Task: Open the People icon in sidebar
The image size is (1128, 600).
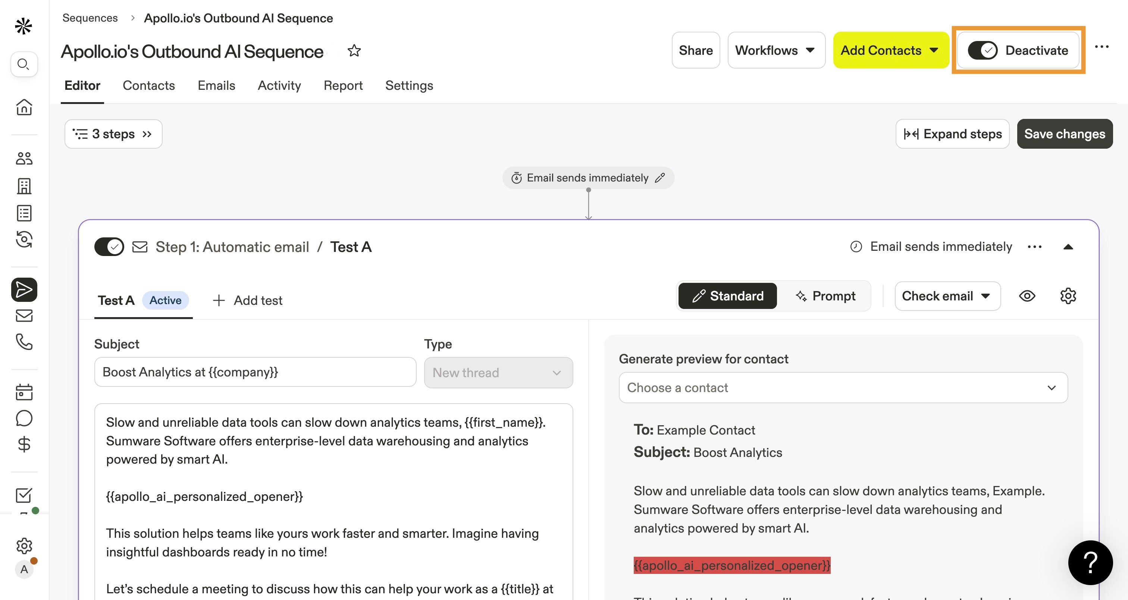Action: 23,158
